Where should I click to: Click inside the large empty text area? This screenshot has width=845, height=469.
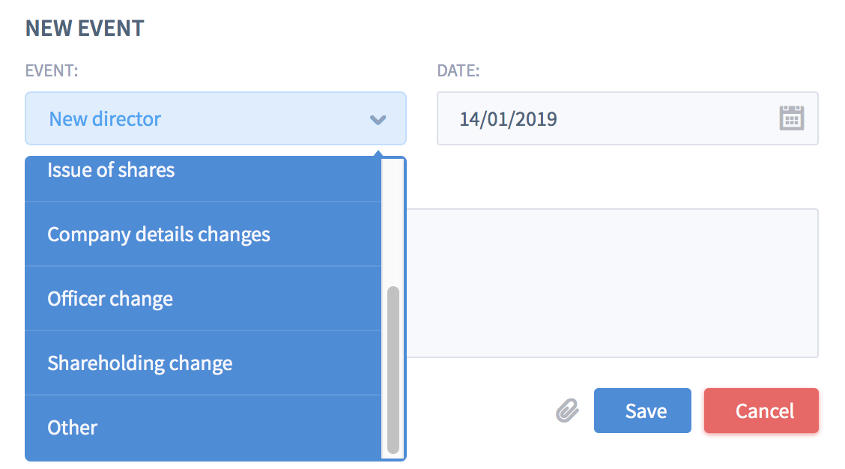pyautogui.click(x=612, y=283)
